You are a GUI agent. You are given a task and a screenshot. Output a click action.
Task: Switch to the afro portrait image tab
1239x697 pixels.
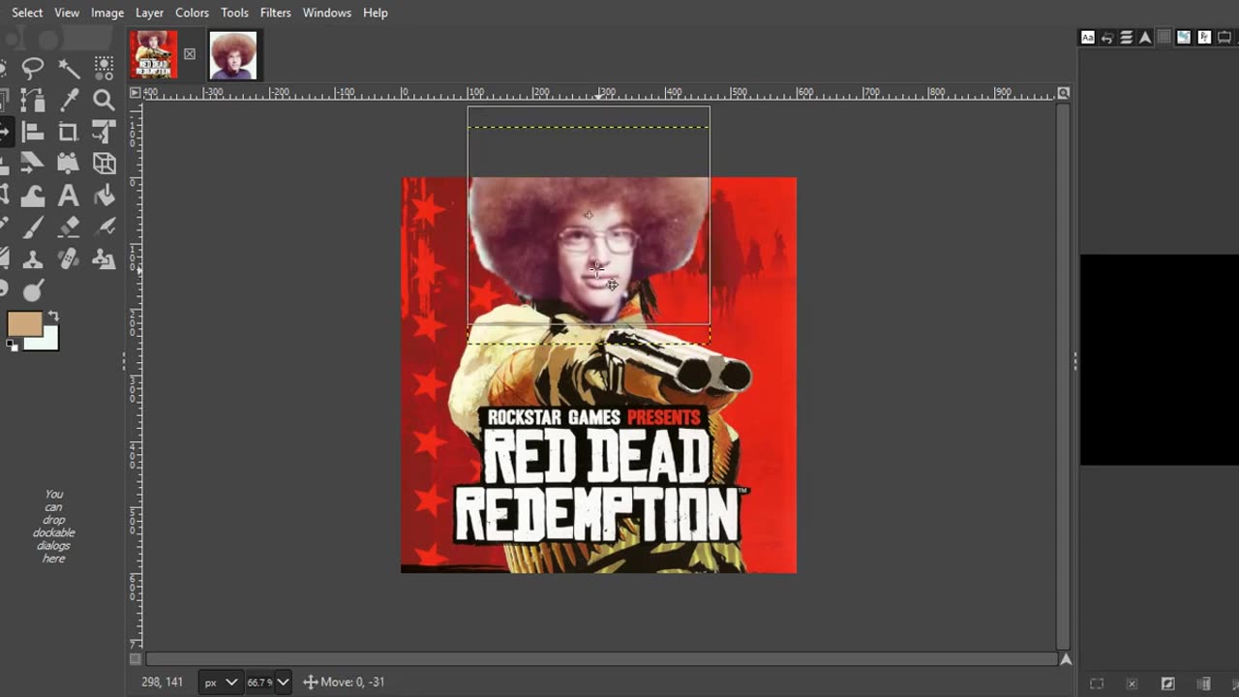(x=233, y=54)
